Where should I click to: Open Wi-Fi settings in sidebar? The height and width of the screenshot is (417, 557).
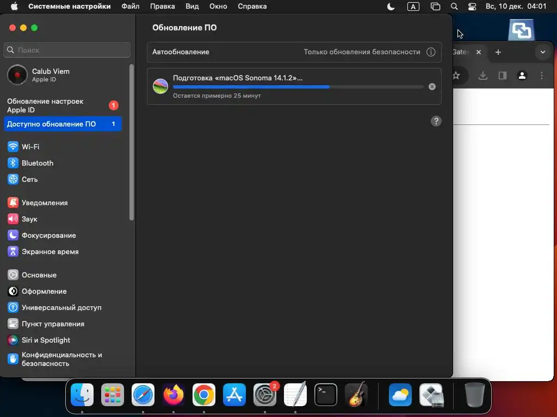click(64, 147)
